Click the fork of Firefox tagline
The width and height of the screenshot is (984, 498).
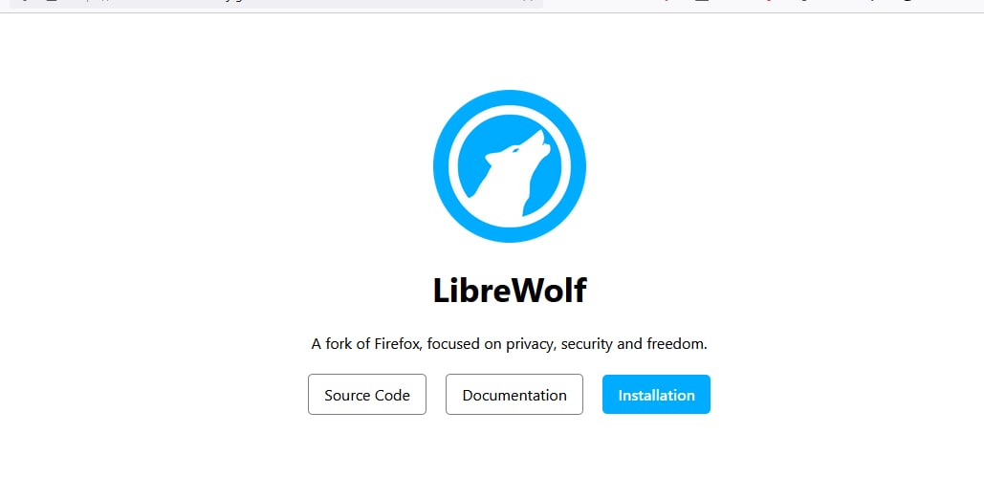509,344
